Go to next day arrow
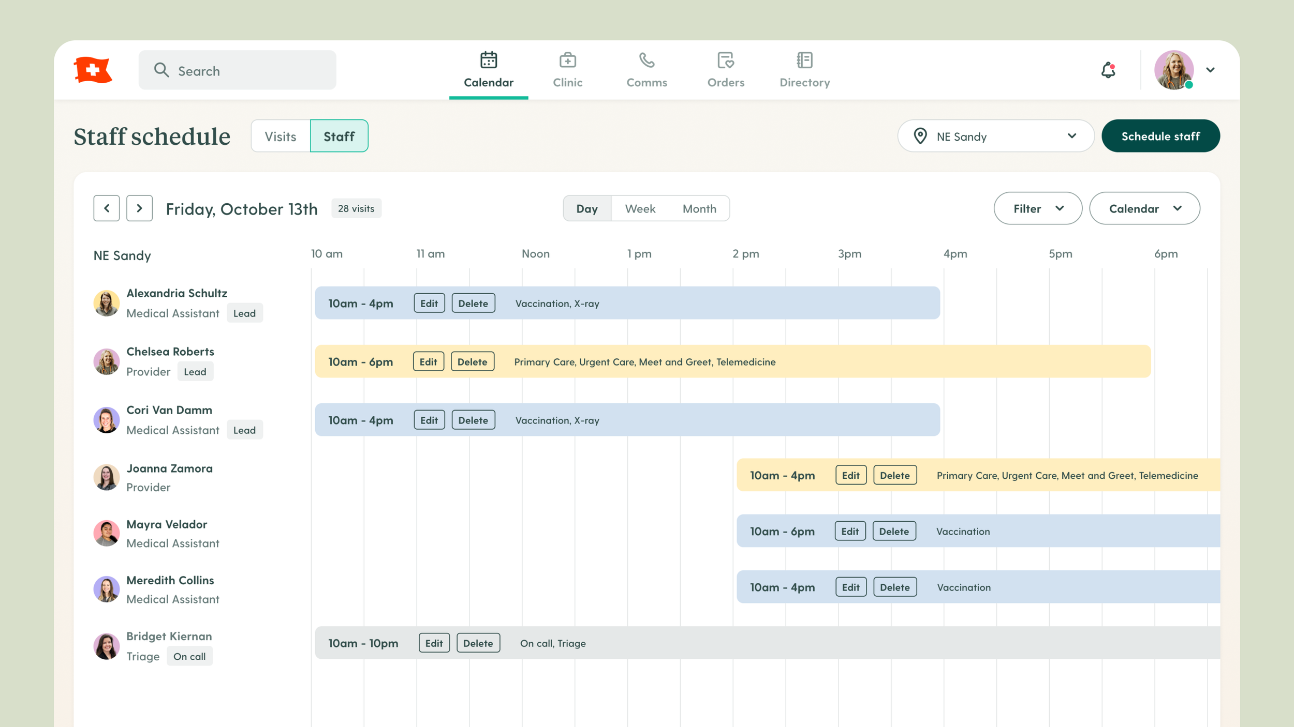 139,208
